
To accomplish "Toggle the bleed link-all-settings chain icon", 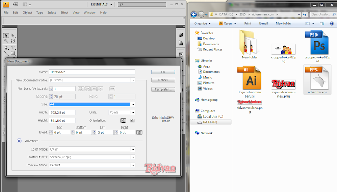I will [x=139, y=133].
